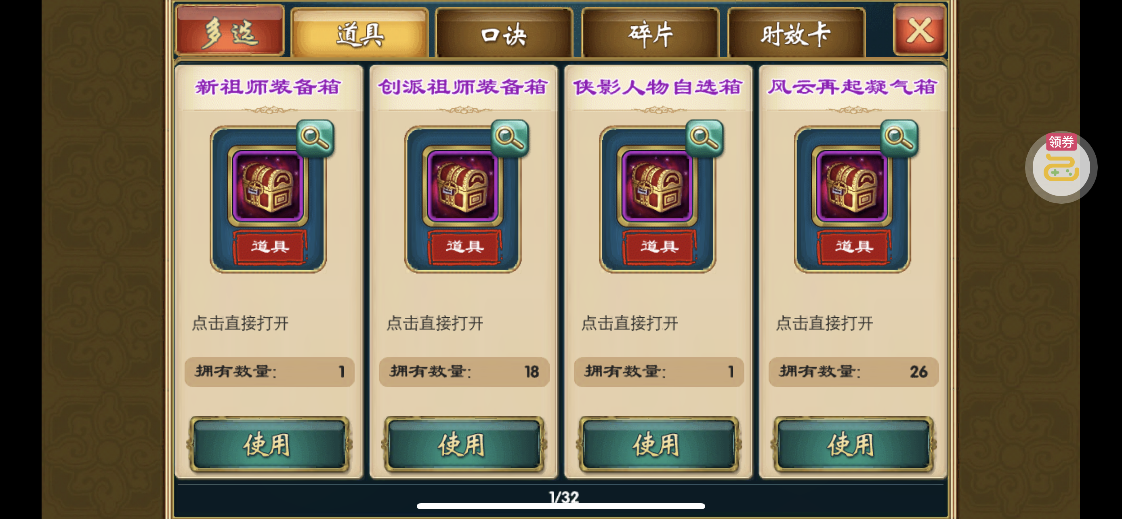
Task: Click the 1/32 page indicator
Action: 563,497
